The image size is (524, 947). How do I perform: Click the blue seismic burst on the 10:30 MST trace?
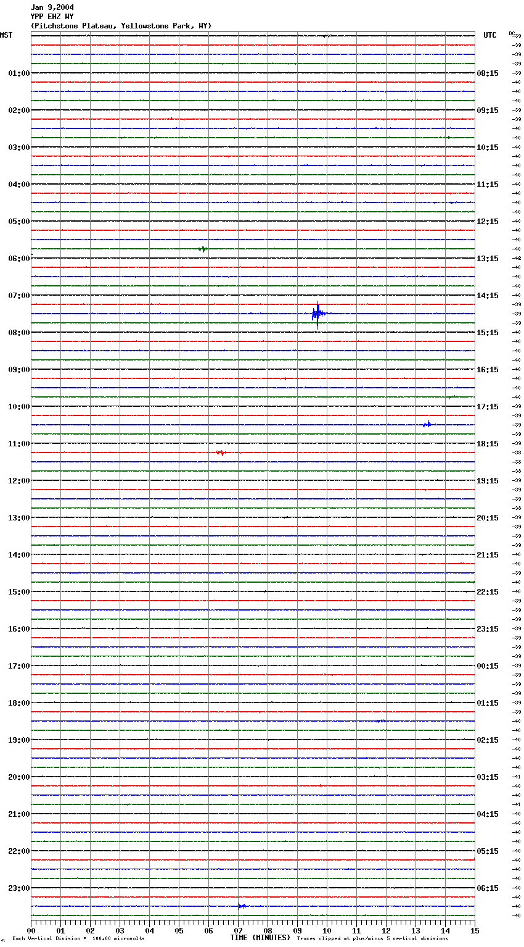pos(428,424)
